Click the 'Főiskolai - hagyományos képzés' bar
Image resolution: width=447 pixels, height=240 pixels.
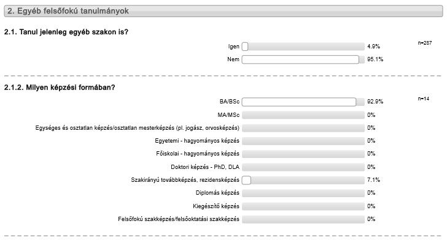[x=303, y=154]
